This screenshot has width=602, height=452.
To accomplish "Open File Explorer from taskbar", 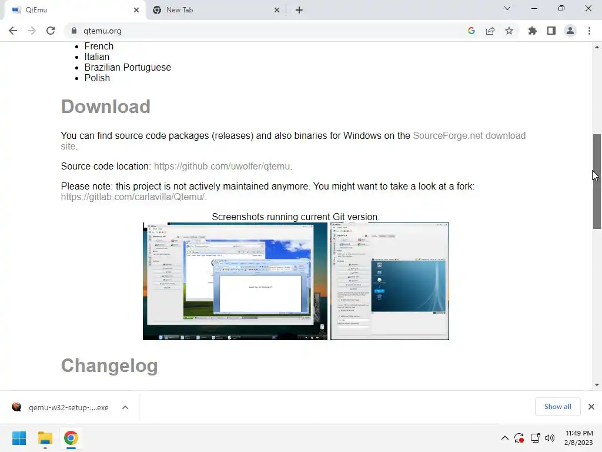I will click(45, 438).
